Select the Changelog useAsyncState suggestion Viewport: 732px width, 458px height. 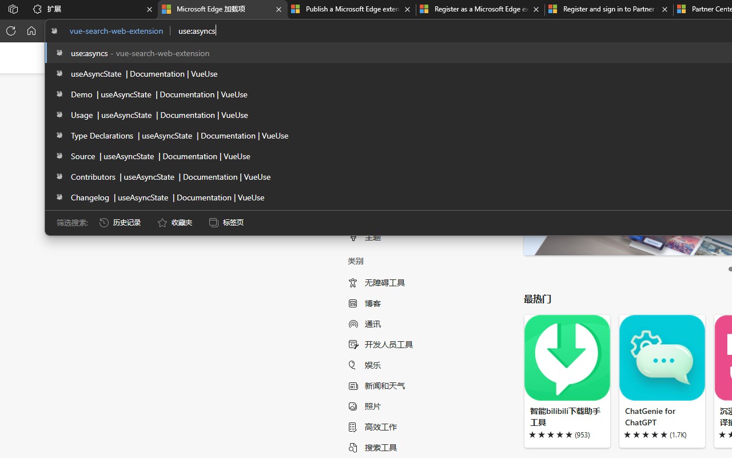click(389, 198)
